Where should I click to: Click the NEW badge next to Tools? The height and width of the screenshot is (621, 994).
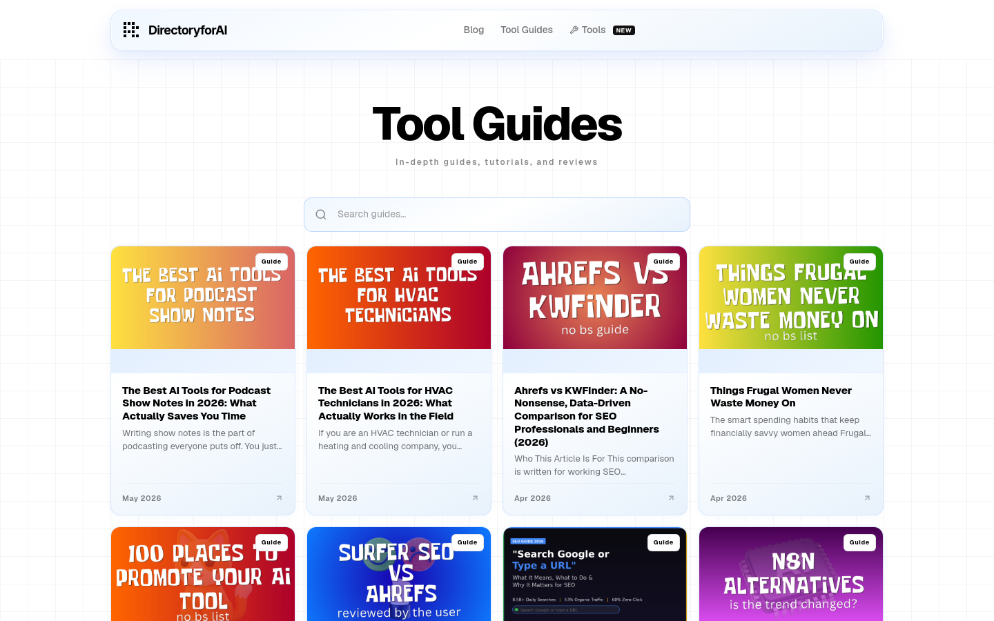click(x=624, y=30)
